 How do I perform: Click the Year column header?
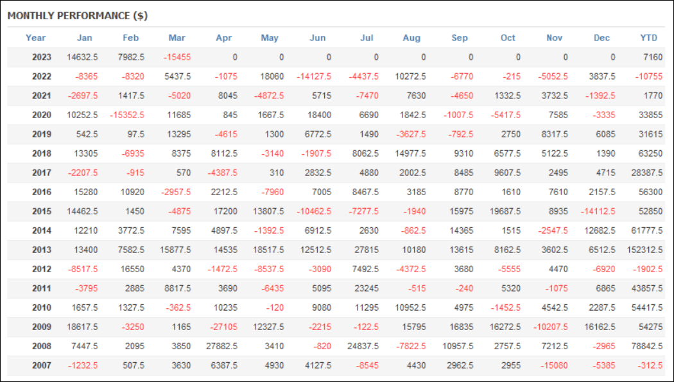click(35, 38)
